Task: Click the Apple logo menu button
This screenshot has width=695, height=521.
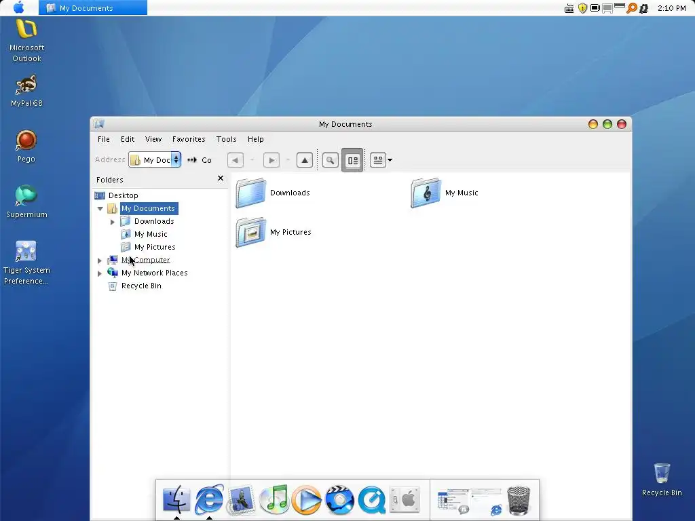Action: coord(18,7)
